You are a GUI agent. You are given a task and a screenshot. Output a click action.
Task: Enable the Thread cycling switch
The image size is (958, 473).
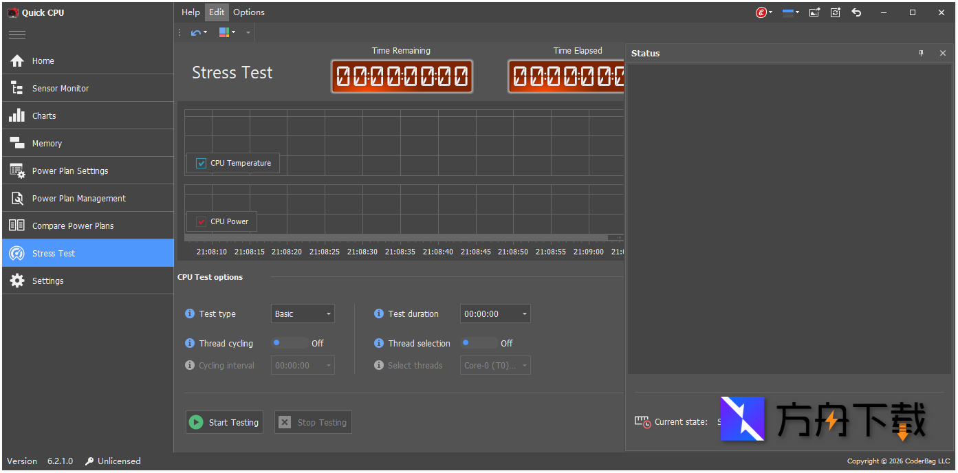point(290,343)
